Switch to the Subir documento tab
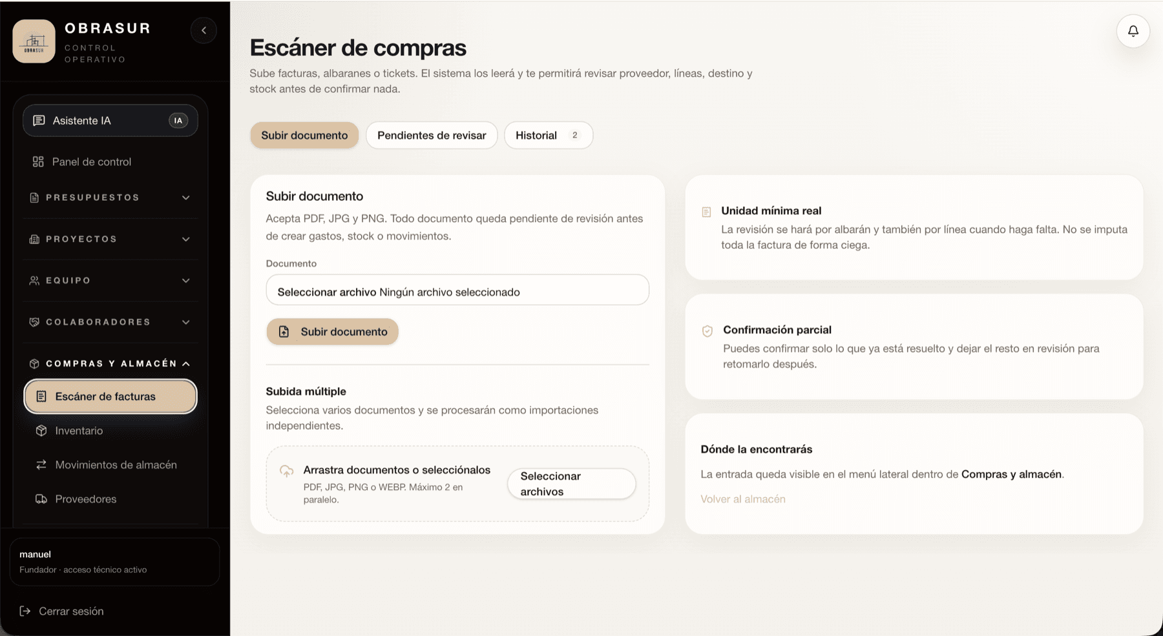Viewport: 1163px width, 636px height. coord(304,136)
